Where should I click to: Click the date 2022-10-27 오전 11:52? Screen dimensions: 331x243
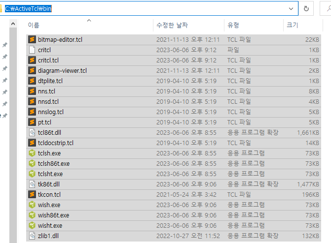click(188, 236)
